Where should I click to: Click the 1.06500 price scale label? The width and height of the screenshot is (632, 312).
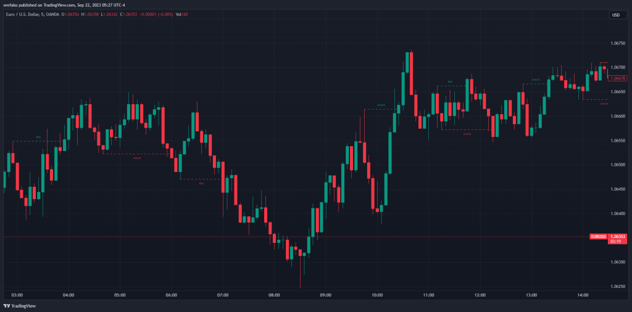(617, 165)
